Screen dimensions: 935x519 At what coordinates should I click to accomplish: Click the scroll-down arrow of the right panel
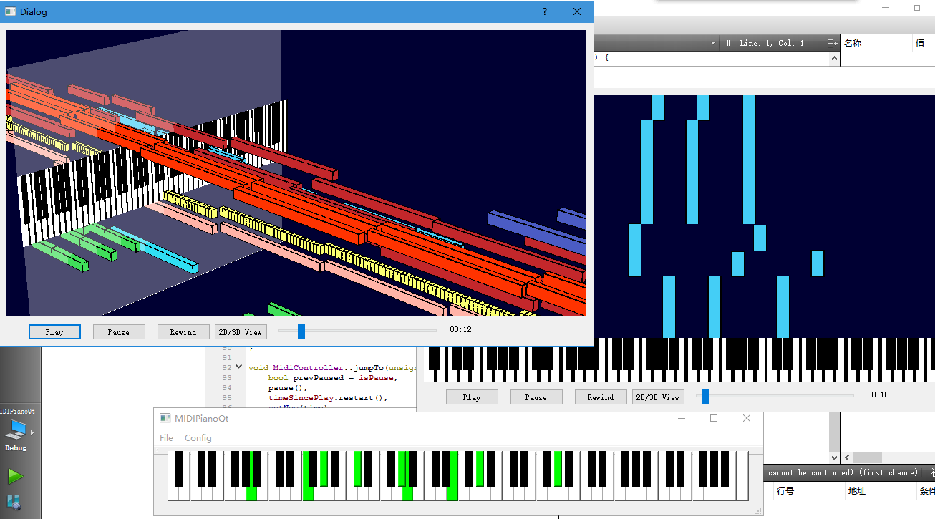pyautogui.click(x=835, y=457)
